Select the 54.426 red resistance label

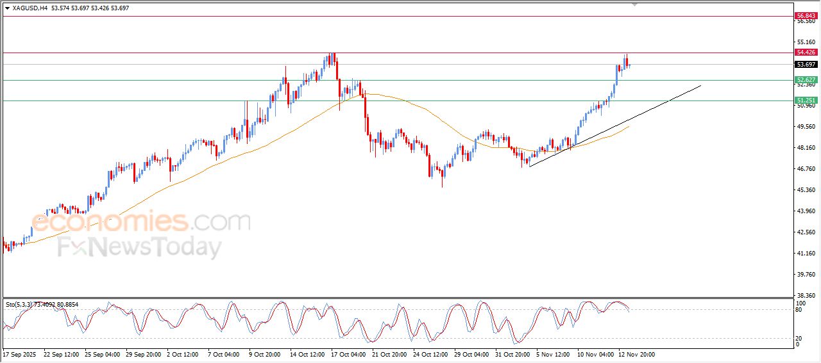click(x=806, y=52)
